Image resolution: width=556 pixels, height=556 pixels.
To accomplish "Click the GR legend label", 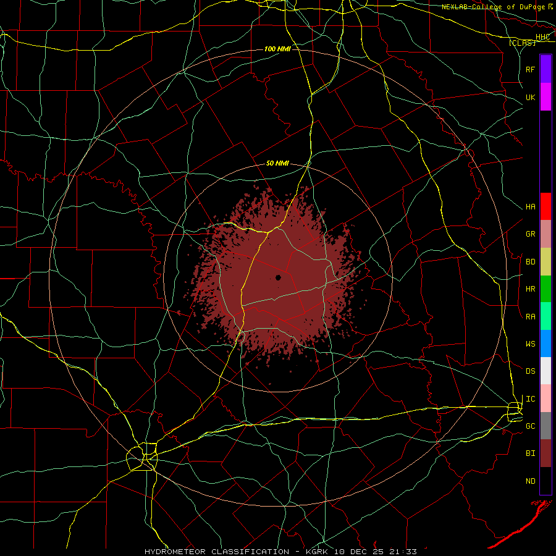I will (531, 234).
